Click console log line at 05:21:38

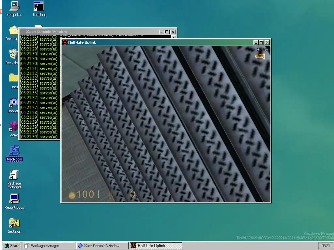pos(39,112)
